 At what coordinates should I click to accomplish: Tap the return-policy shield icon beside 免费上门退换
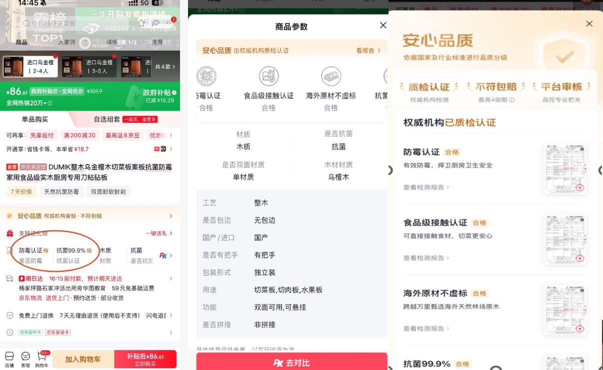tap(9, 315)
